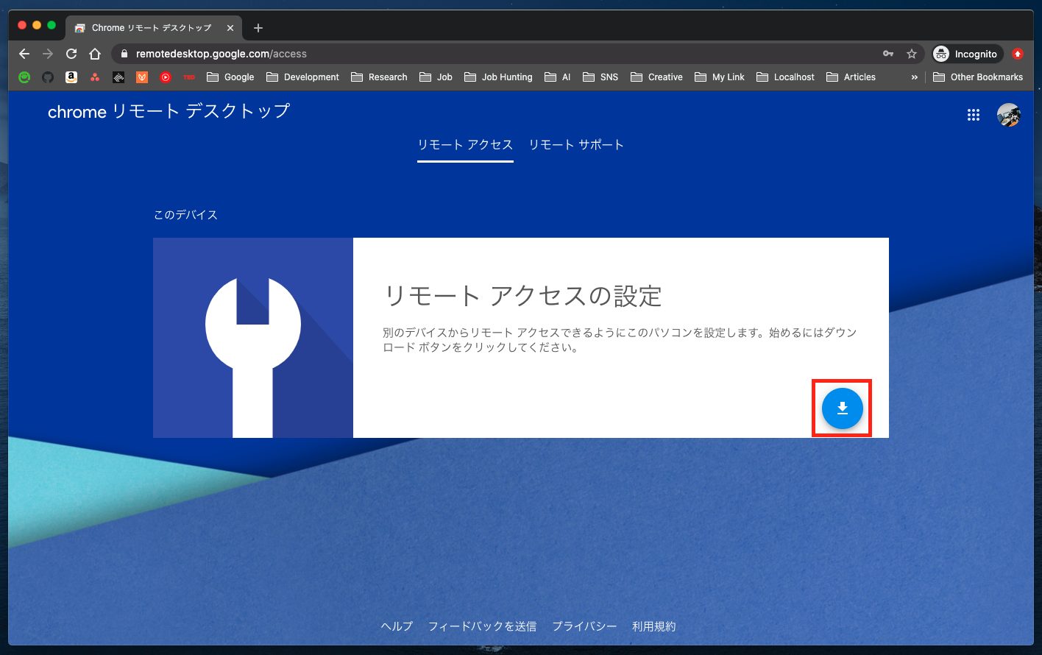Screen dimensions: 1042x655
Task: Expand the My Link bookmarks folder
Action: 719,77
